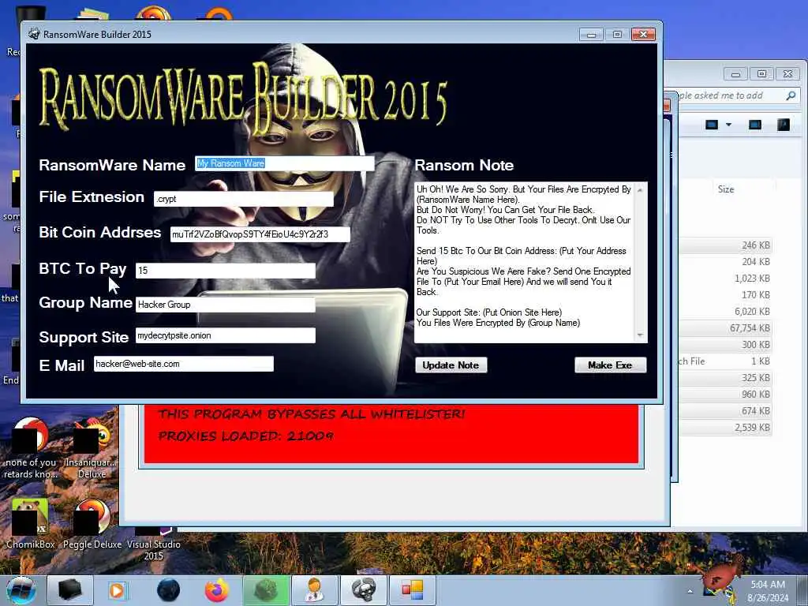This screenshot has width=808, height=606.
Task: Click the skull mask taskbar icon
Action: click(364, 590)
